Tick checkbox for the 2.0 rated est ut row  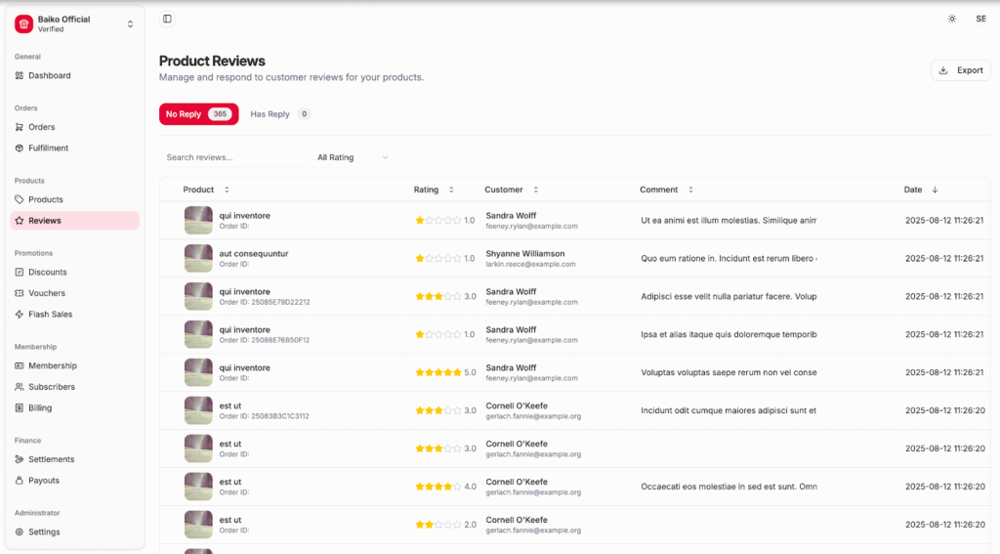169,525
